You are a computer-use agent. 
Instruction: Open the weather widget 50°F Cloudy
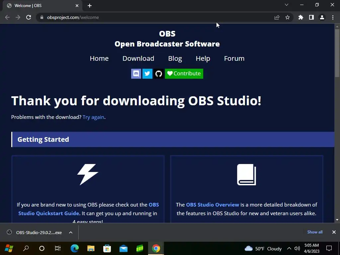click(263, 248)
